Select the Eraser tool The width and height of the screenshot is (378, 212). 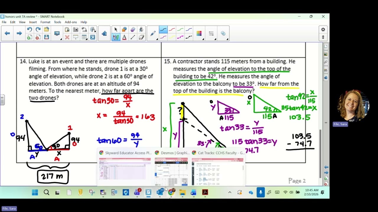[x=141, y=37]
